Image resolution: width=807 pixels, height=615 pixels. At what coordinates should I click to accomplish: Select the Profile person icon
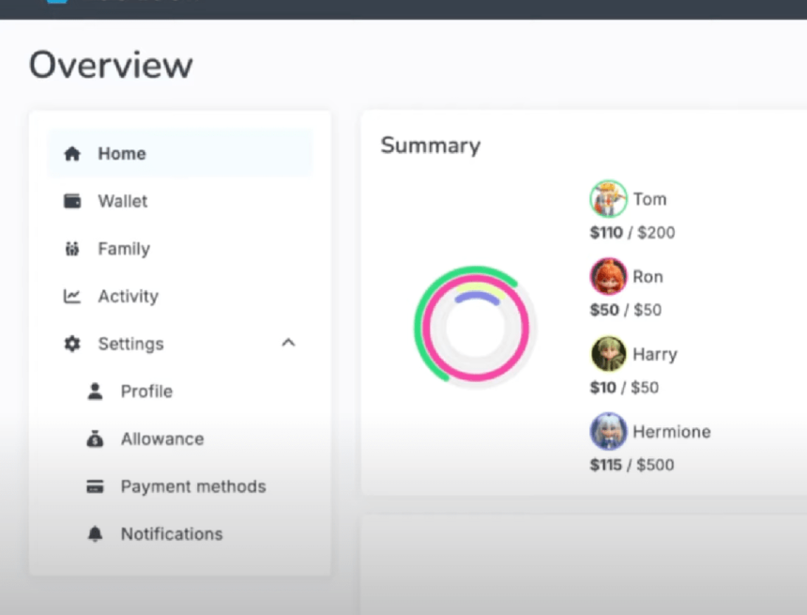(x=95, y=391)
